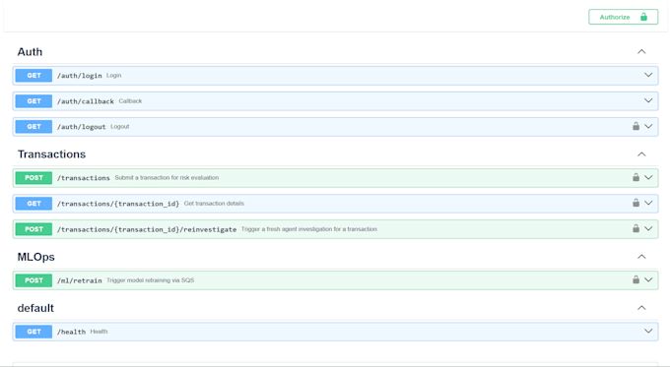Screen dimensions: 670x367
Task: Expand the /auth/logout endpoint chevron
Action: coord(648,126)
